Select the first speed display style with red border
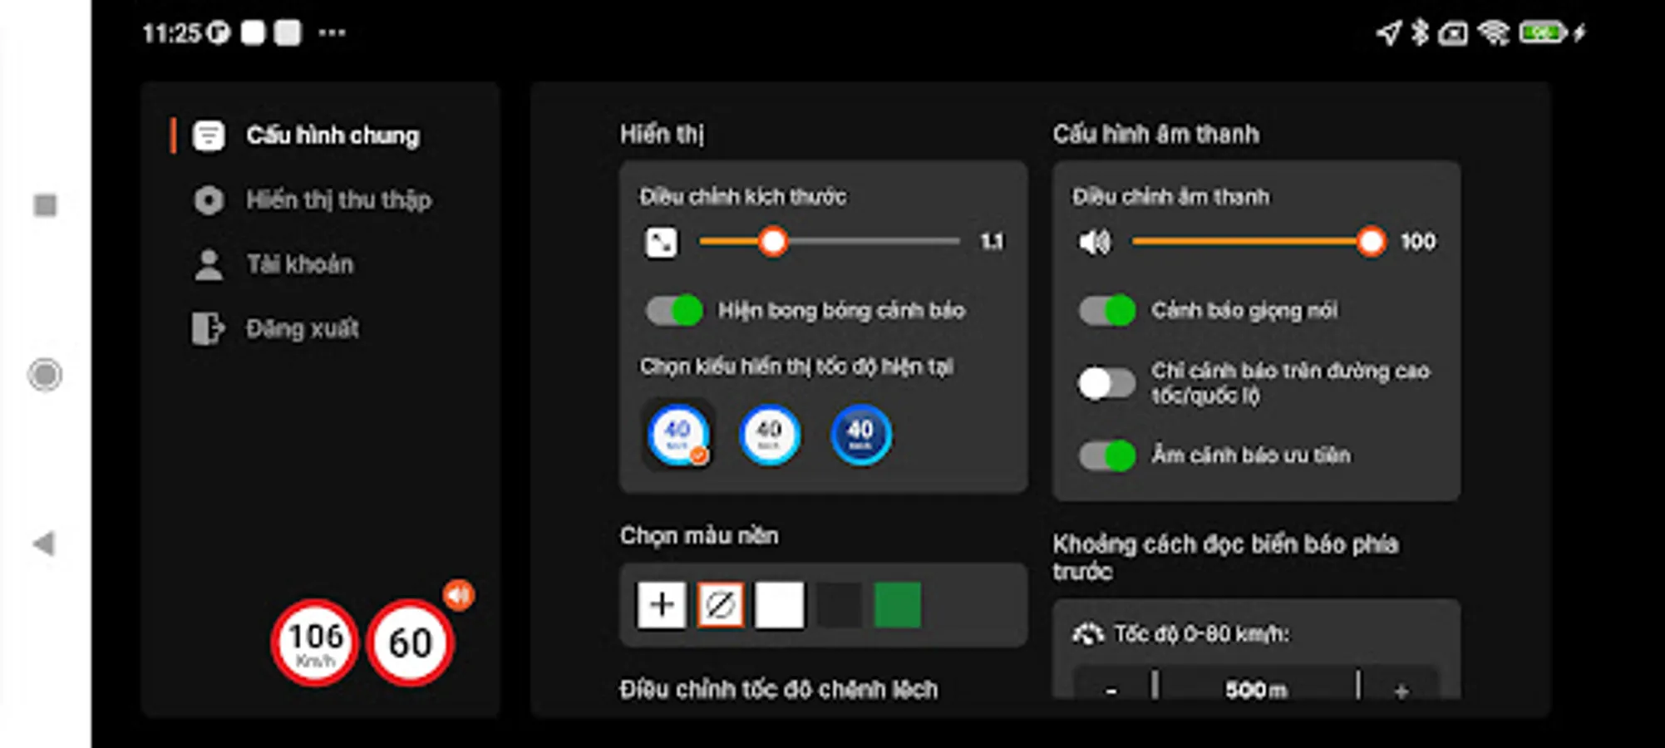The image size is (1665, 748). coord(677,433)
